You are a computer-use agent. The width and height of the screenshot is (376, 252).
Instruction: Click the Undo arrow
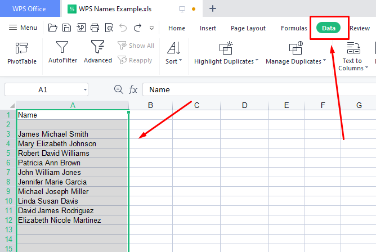(123, 28)
